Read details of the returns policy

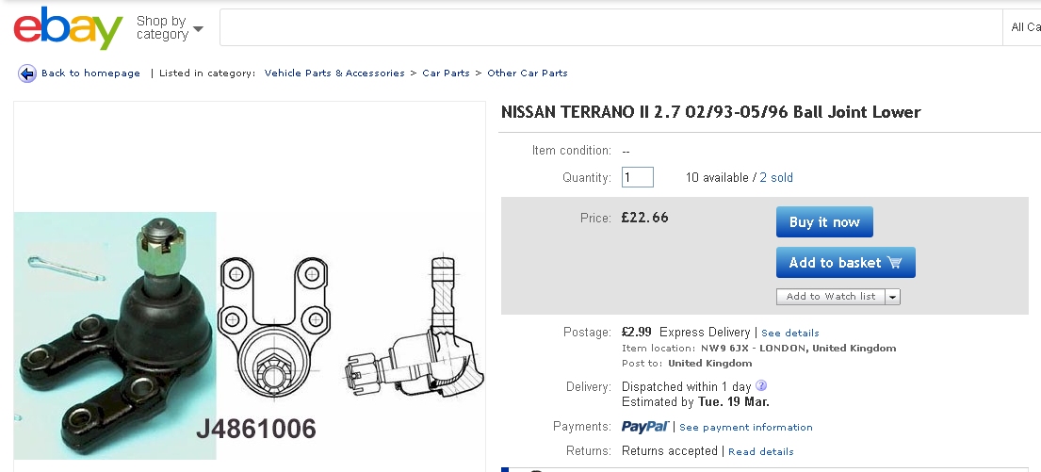coord(761,452)
